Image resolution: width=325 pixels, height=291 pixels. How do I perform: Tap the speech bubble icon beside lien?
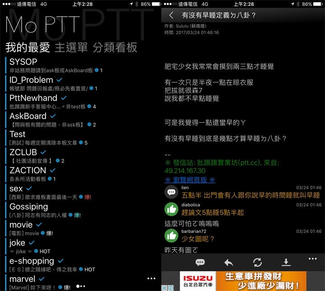(172, 192)
